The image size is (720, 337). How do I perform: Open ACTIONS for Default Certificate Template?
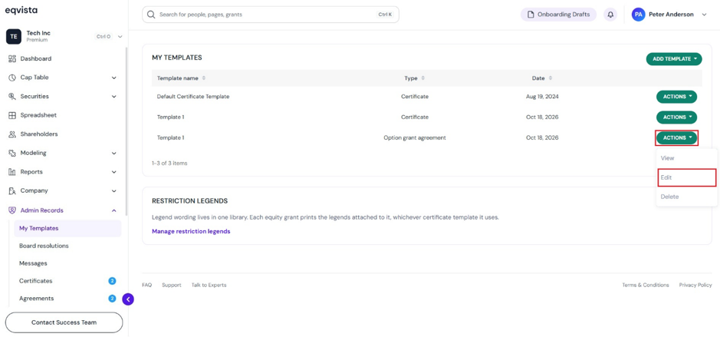[x=677, y=97]
